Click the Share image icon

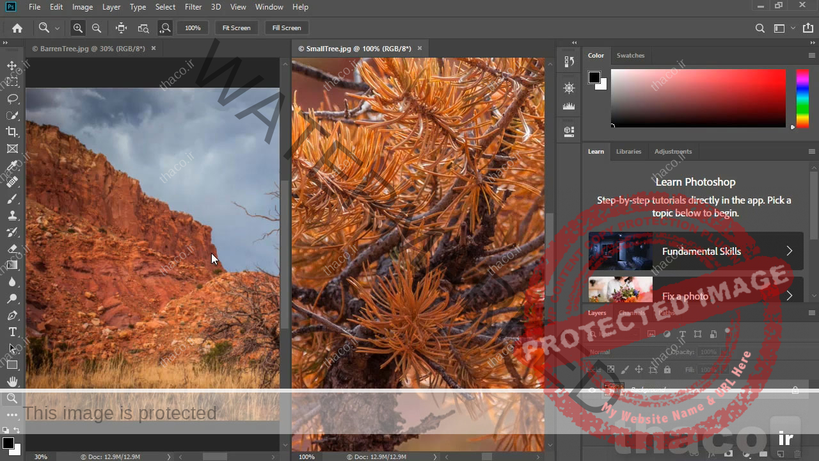click(x=808, y=28)
